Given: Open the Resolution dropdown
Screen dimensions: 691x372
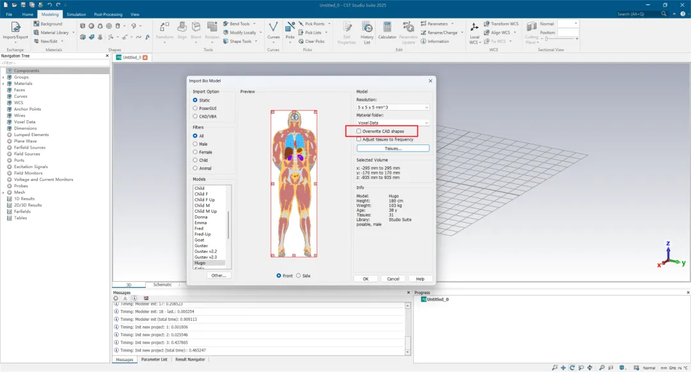Looking at the screenshot, I should pos(393,107).
